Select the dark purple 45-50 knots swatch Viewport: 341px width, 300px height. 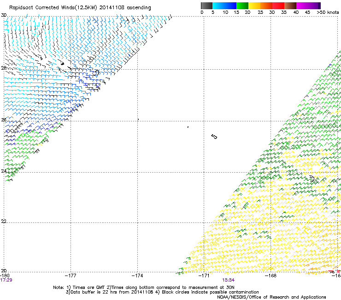(x=314, y=6)
